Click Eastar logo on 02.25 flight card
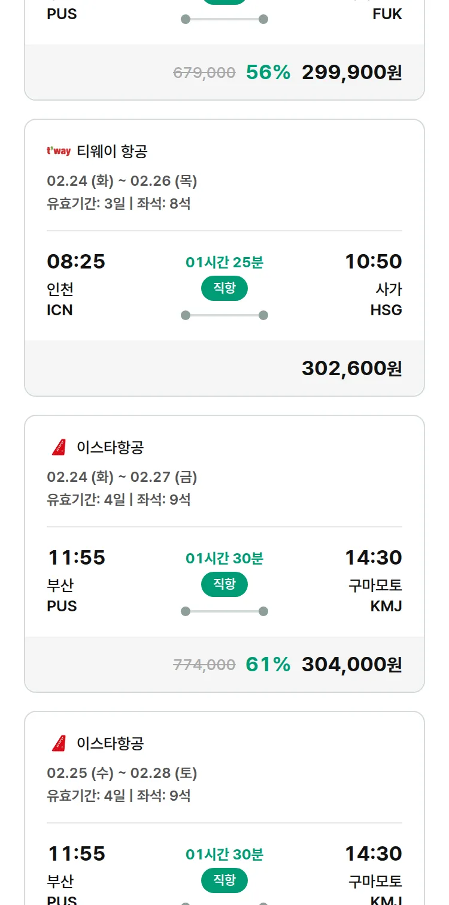The image size is (449, 905). pos(59,743)
